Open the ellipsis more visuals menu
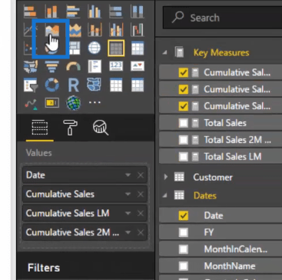Viewport: 282px width, 280px height. [x=95, y=102]
